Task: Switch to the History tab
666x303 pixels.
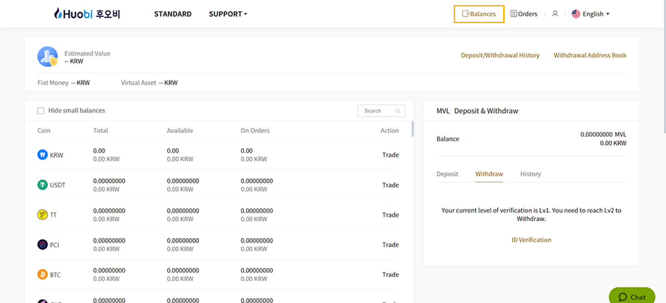Action: pyautogui.click(x=530, y=174)
